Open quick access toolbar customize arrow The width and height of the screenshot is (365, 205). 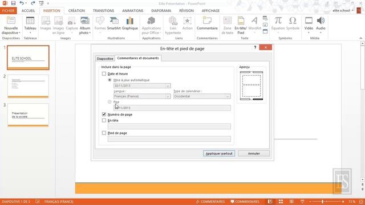click(48, 3)
